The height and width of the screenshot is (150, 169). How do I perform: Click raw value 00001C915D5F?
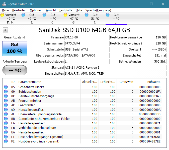150,137
